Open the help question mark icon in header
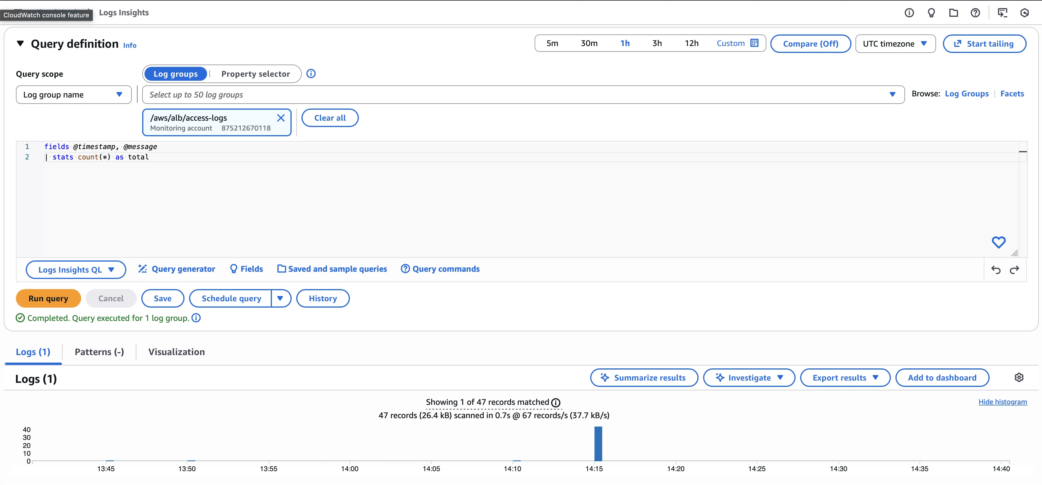The image size is (1042, 485). pyautogui.click(x=975, y=13)
